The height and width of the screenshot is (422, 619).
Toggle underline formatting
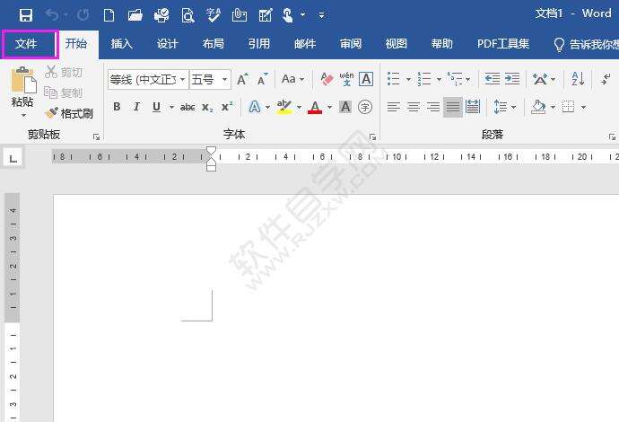[x=156, y=107]
